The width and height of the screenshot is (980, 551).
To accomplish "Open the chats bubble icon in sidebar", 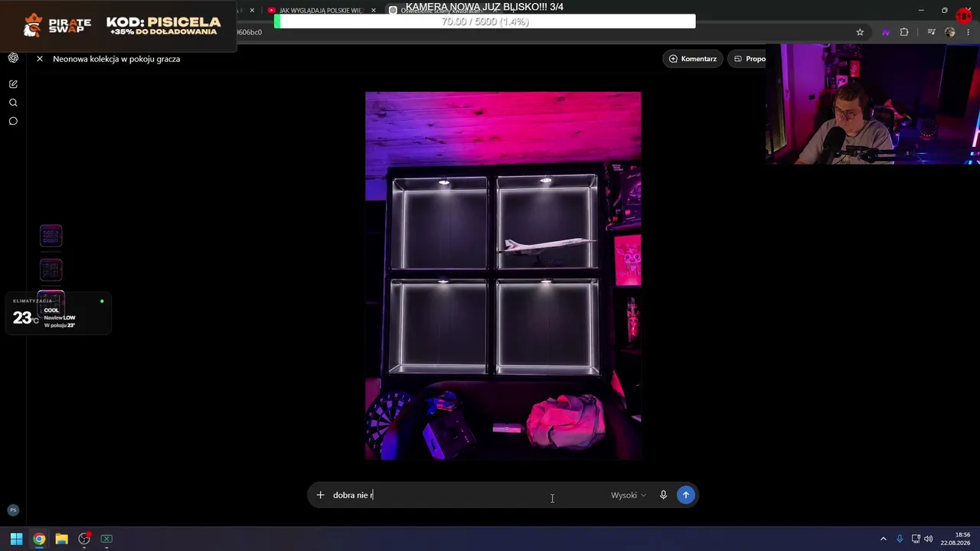I will pyautogui.click(x=13, y=121).
